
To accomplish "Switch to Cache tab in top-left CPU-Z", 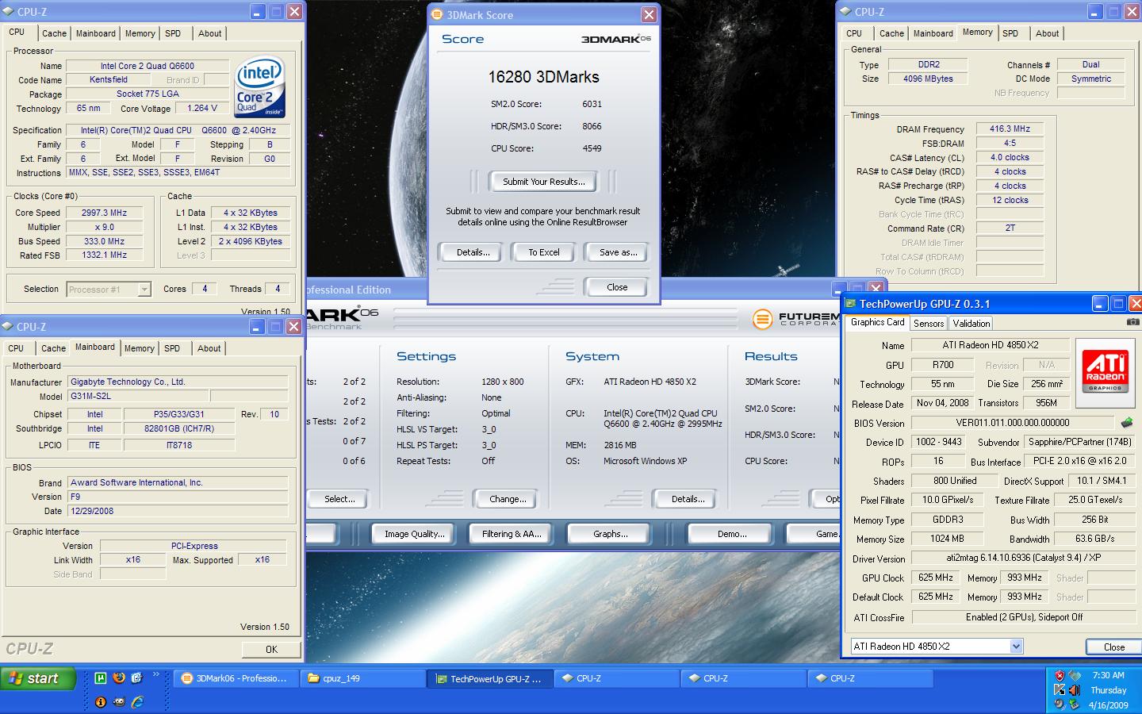I will pyautogui.click(x=54, y=33).
